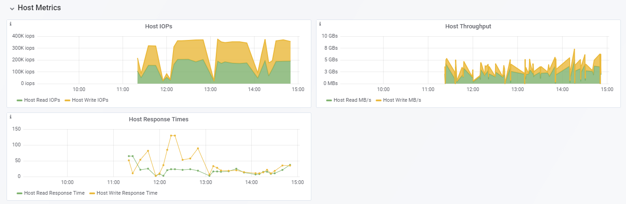This screenshot has height=204, width=626.
Task: Click the 100 axis label on Response Times
Action: pyautogui.click(x=17, y=145)
